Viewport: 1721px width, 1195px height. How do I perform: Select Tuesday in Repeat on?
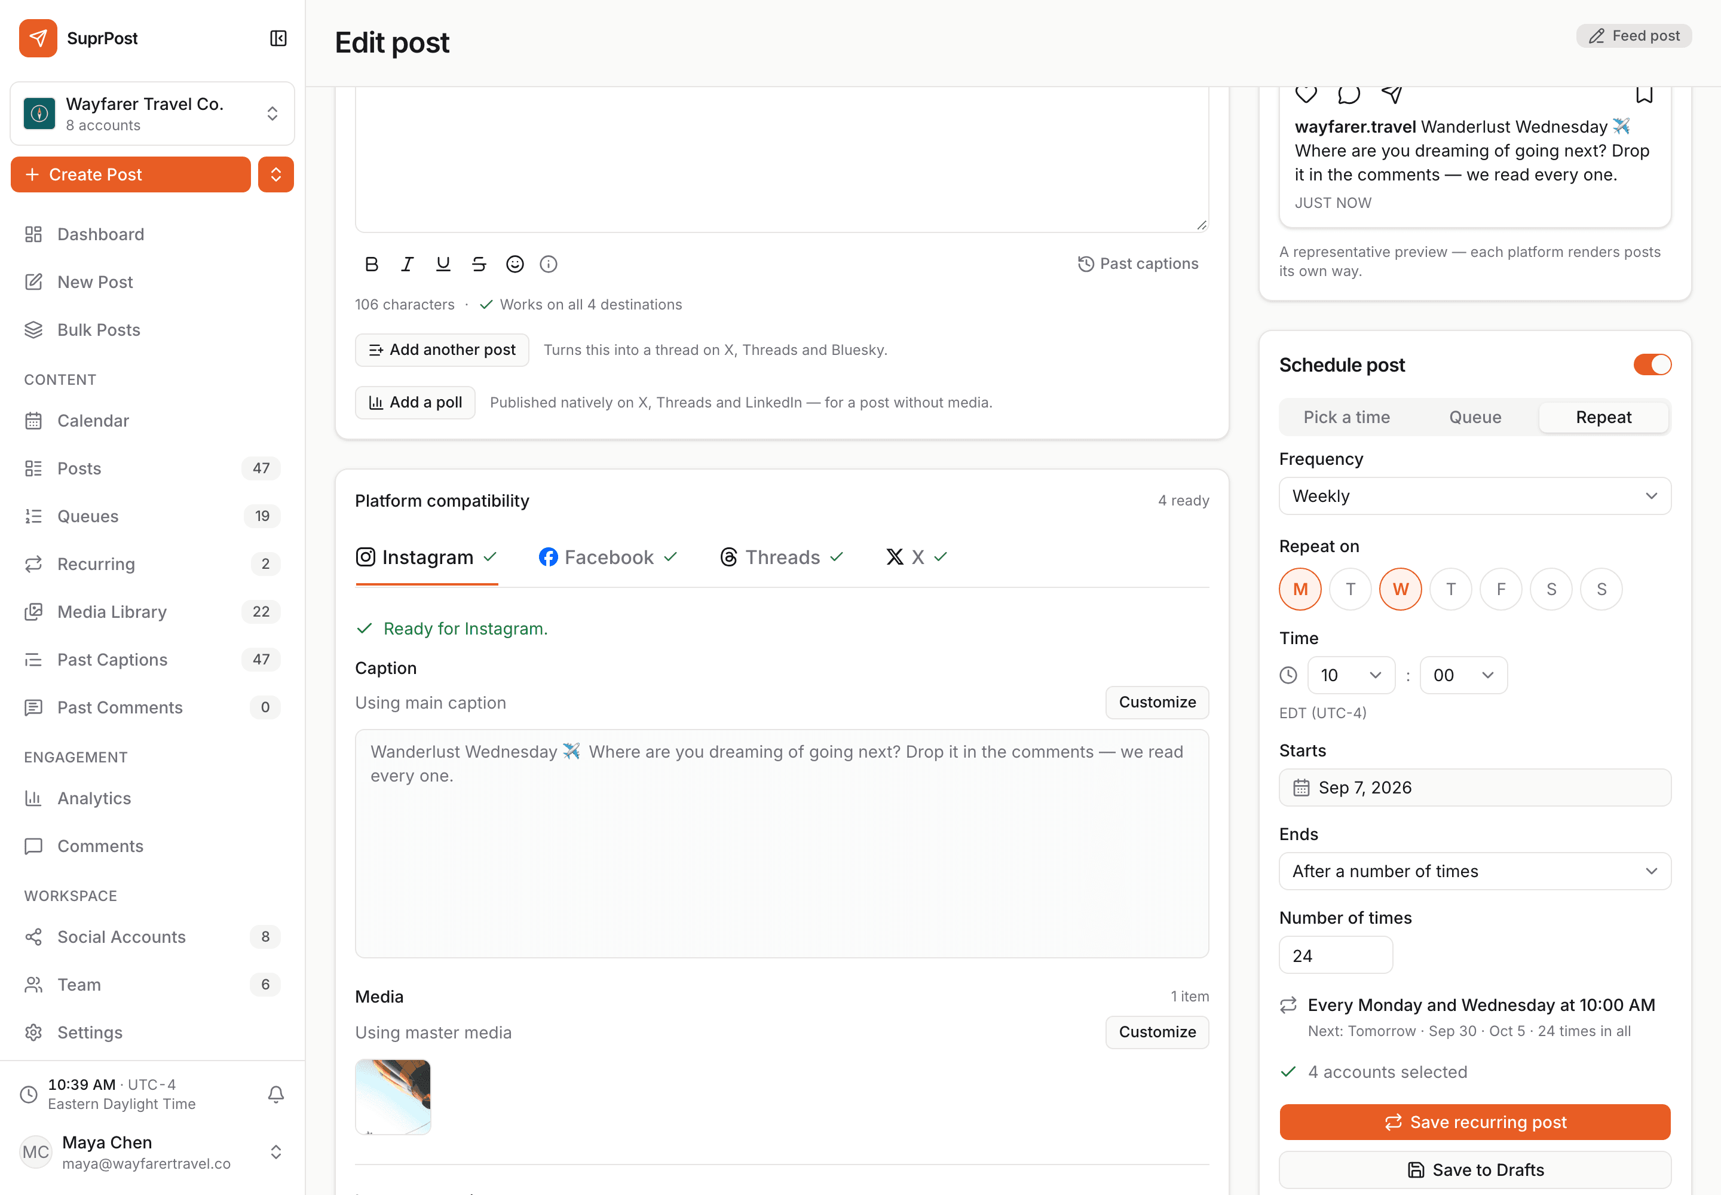coord(1351,589)
